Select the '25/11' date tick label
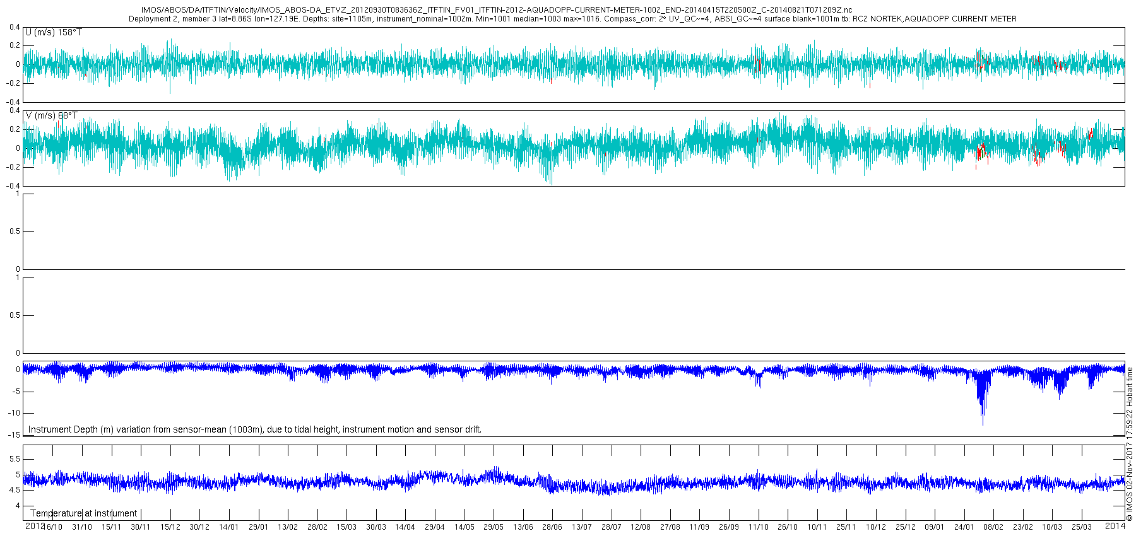Viewport: 1136px width, 536px height. click(846, 527)
